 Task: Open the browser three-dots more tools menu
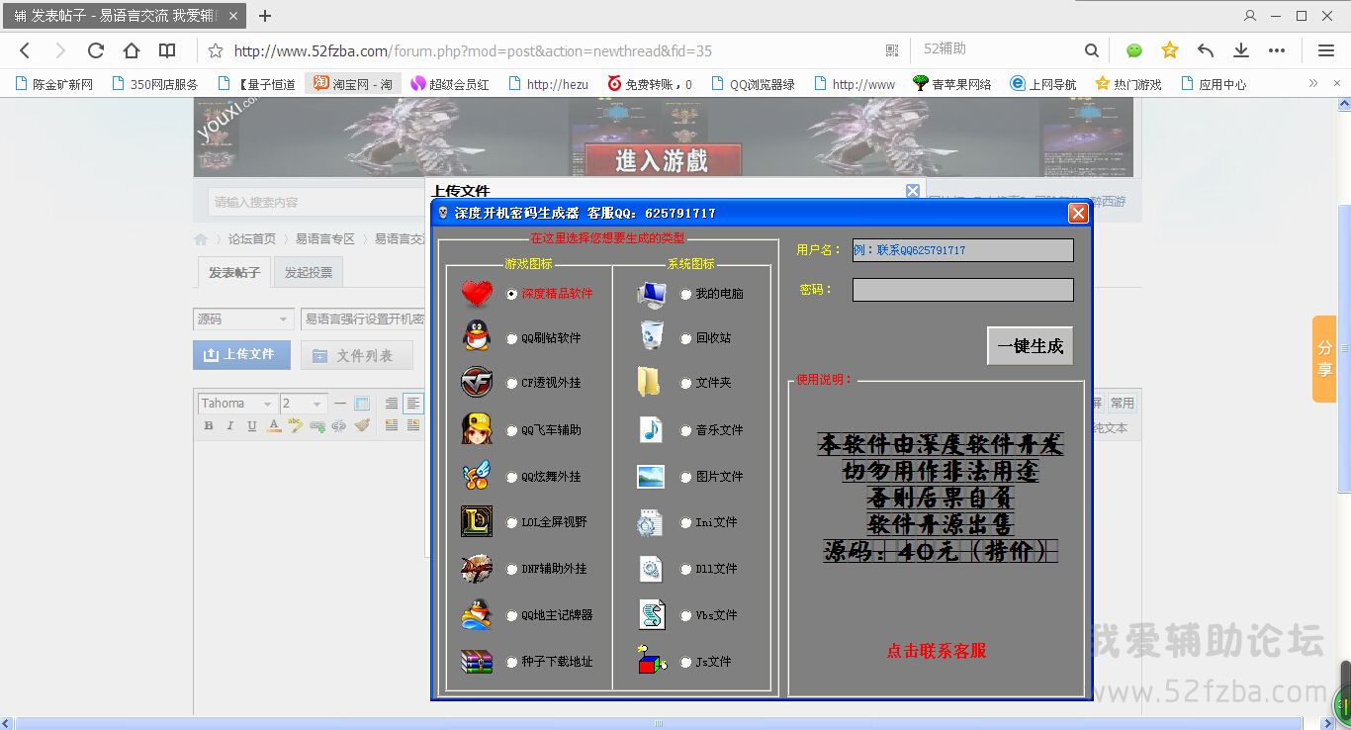pos(1277,50)
